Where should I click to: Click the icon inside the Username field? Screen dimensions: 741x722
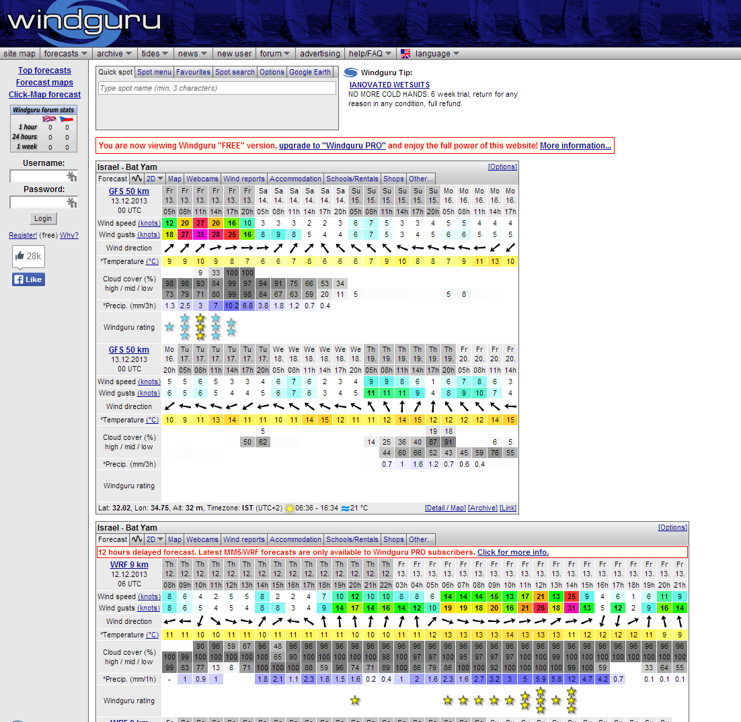tap(72, 177)
